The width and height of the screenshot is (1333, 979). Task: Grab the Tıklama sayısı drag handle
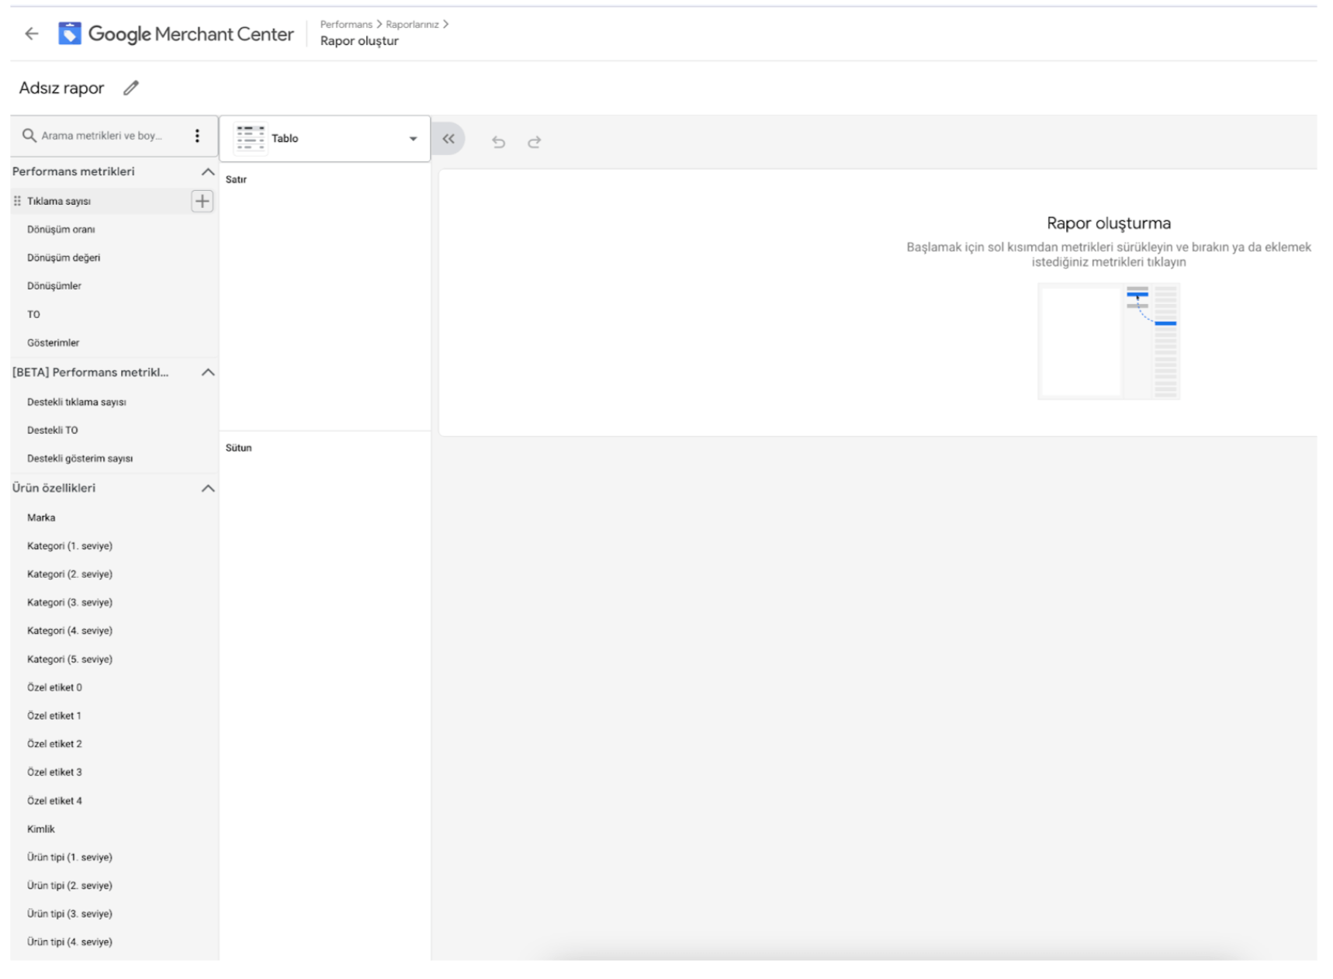pyautogui.click(x=17, y=201)
